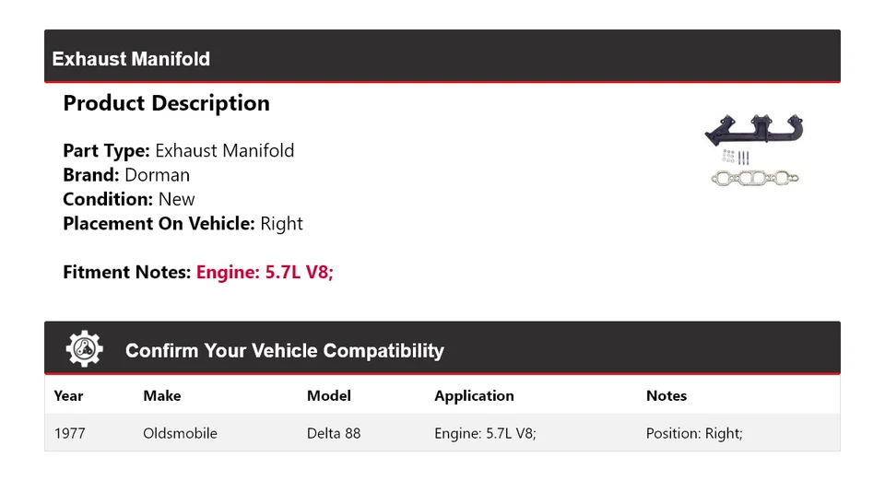
Task: Click the red Engine: 5.7L V8; fitment note
Action: click(x=265, y=273)
